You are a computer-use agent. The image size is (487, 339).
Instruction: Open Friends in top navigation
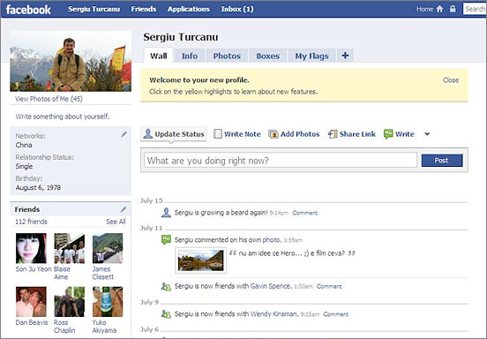(144, 9)
